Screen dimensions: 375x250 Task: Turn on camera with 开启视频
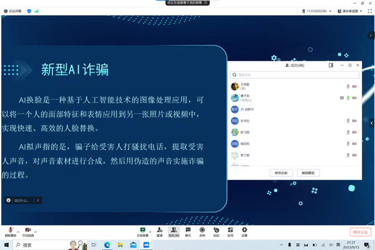tap(27, 231)
